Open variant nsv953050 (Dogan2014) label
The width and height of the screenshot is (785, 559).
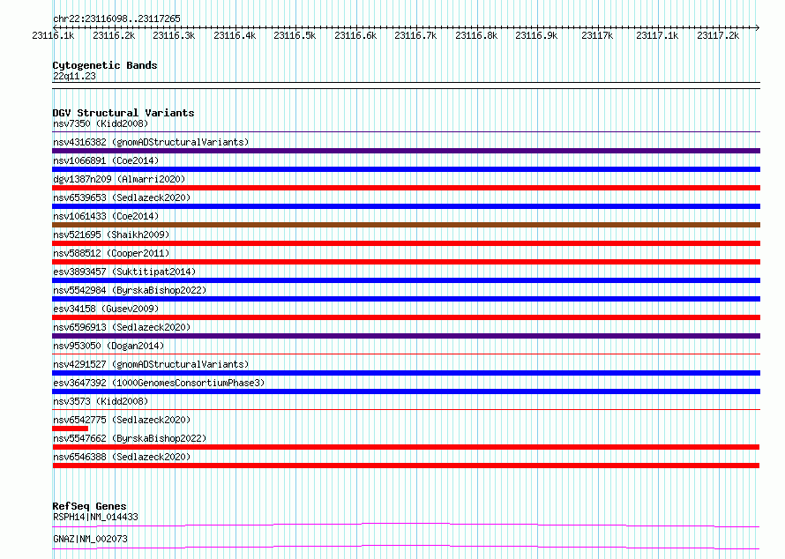point(108,346)
